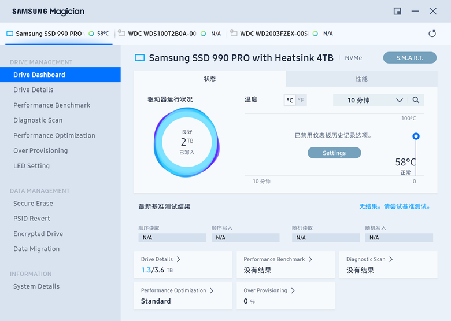Click the 58°C temperature reading on the gauge
451x321 pixels.
405,162
